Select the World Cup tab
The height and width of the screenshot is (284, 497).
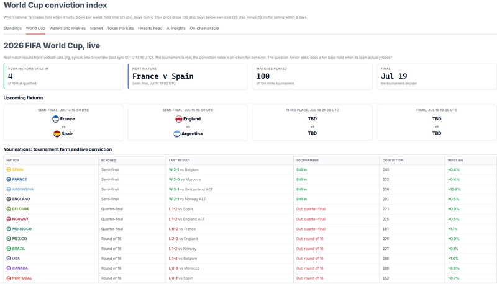pos(35,28)
